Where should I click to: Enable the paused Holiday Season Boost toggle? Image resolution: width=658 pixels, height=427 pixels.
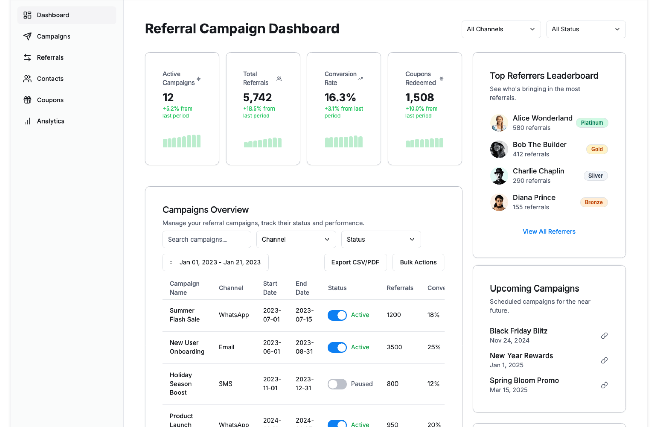click(x=337, y=384)
